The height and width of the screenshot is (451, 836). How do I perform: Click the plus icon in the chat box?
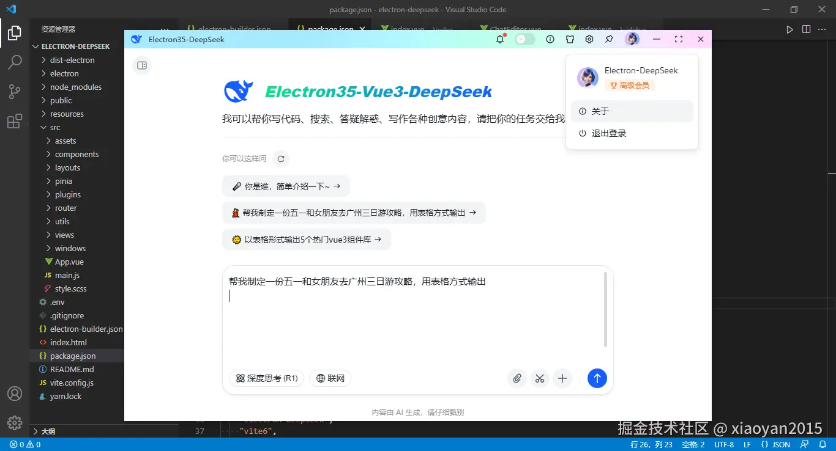point(562,378)
